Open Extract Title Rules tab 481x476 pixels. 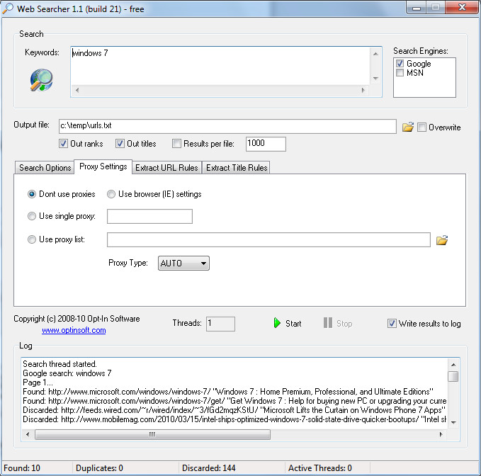(x=236, y=167)
